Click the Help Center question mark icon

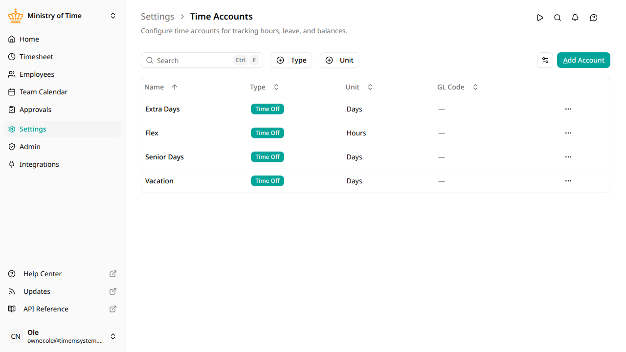click(x=12, y=274)
